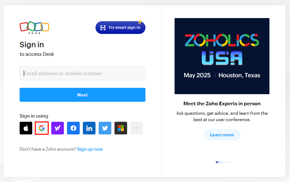Open the Zoholics USA banner image
Screen dimensions: 290x182
(222, 56)
